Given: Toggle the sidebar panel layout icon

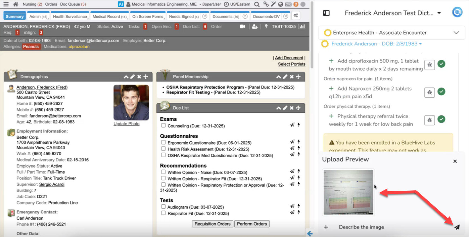Looking at the screenshot, I should 326,13.
